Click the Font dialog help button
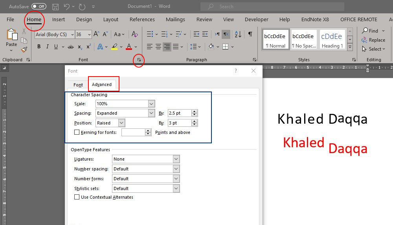Screen dimensions: 393x225 click(x=235, y=71)
